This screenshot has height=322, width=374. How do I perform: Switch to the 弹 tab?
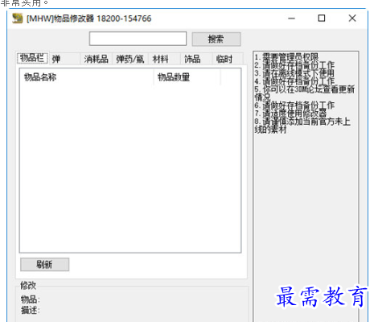64,59
